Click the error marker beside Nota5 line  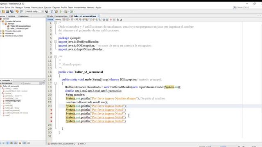tap(51, 121)
